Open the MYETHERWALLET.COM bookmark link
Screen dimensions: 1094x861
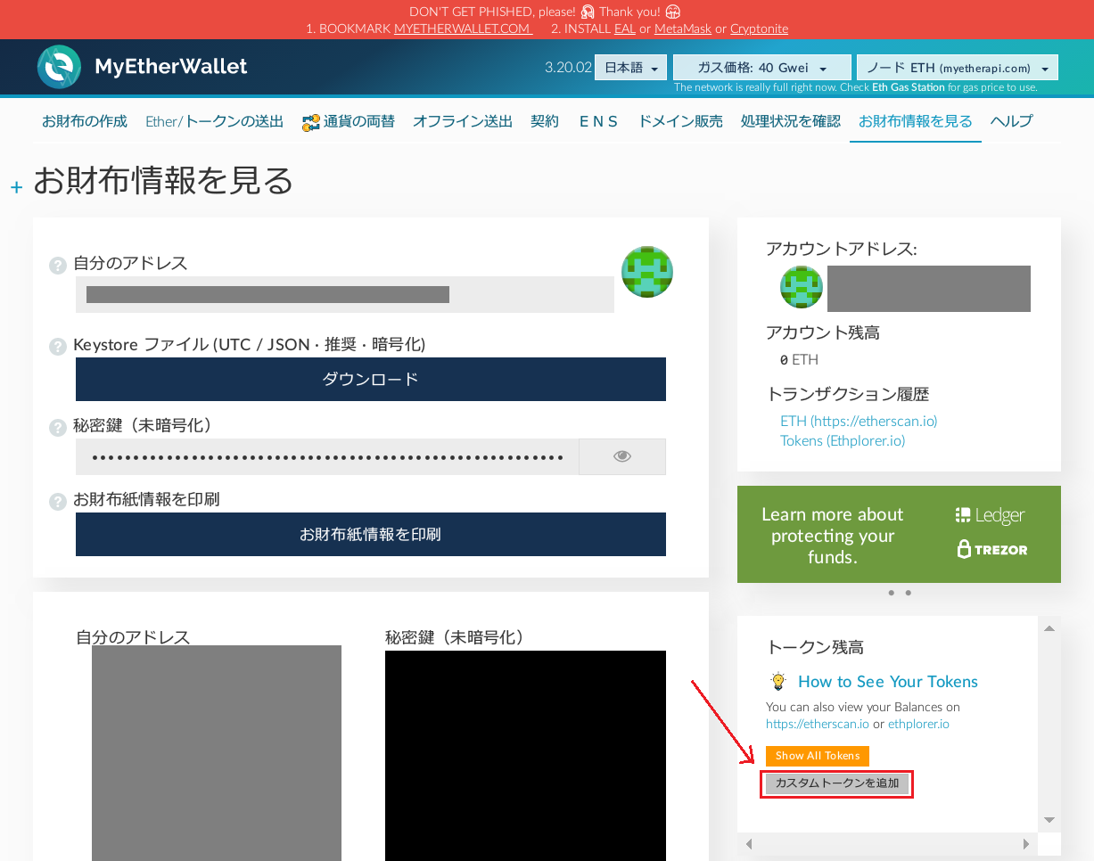pyautogui.click(x=464, y=29)
